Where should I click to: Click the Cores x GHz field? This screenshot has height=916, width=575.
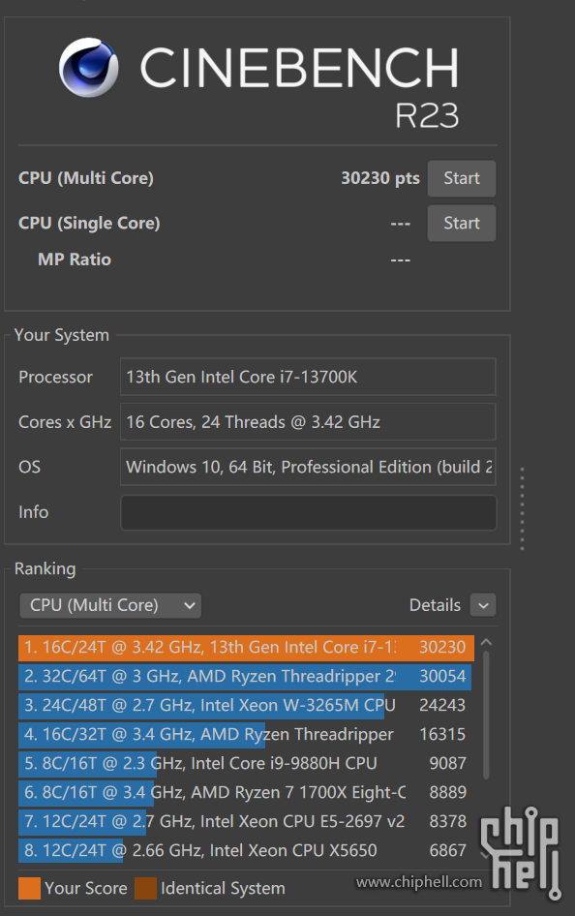click(308, 422)
